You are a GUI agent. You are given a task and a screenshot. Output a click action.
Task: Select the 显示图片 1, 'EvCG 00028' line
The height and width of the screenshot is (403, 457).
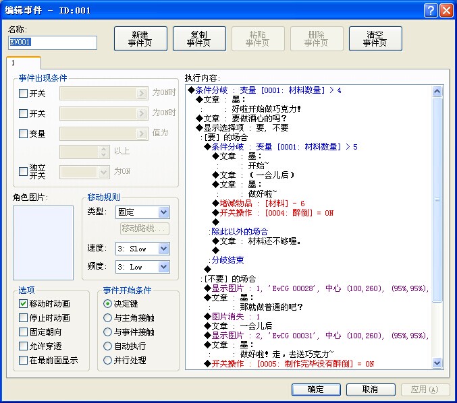click(316, 288)
